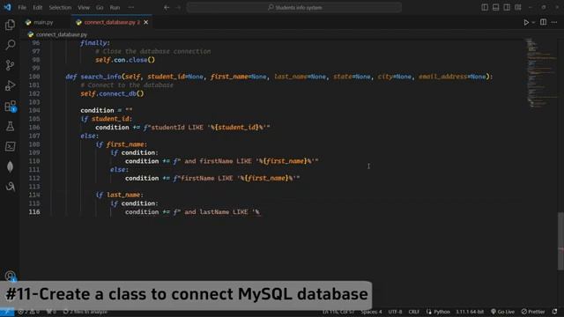The width and height of the screenshot is (564, 317).
Task: Open the Extensions view
Action: [x=10, y=106]
